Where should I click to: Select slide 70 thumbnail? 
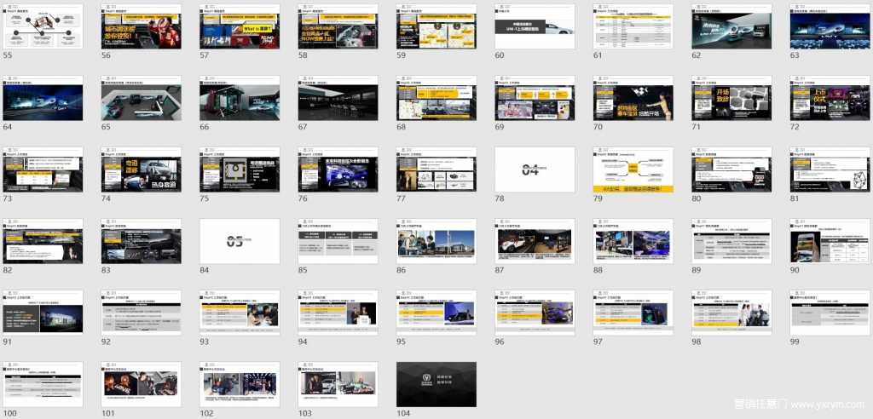[x=633, y=97]
